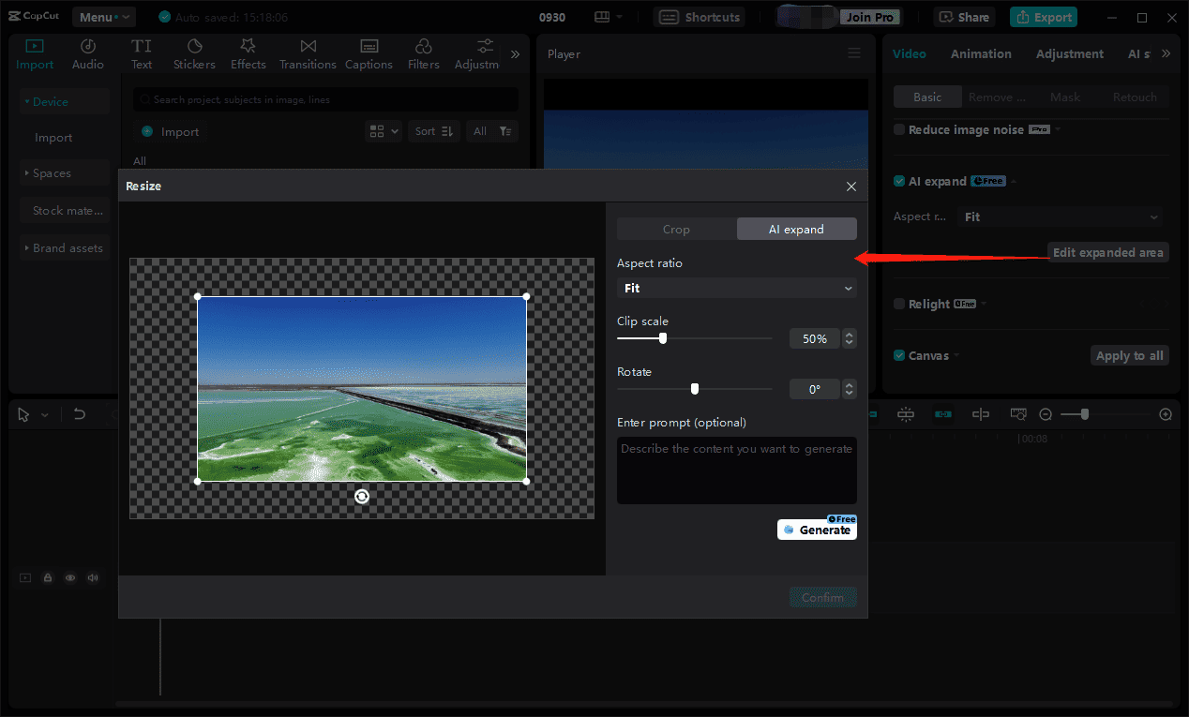Expand the Menu dropdown in title bar

104,17
